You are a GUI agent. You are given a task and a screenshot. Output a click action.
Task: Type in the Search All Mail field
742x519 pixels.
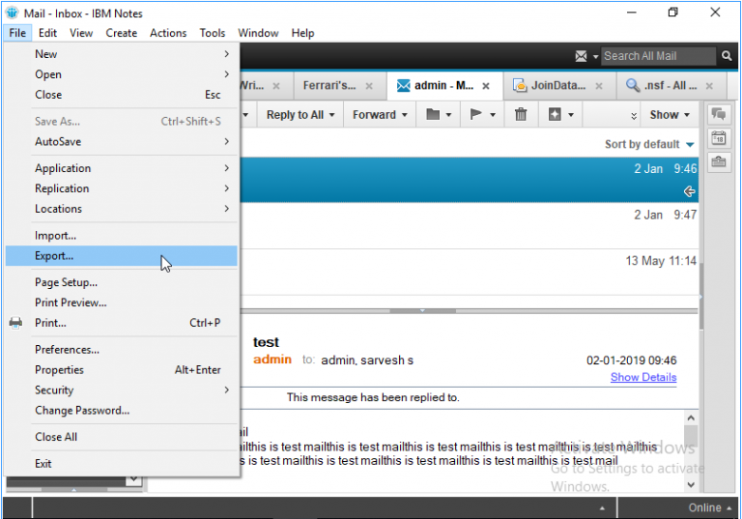tap(657, 56)
